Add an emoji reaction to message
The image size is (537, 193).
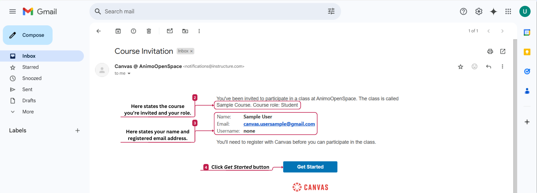click(474, 66)
